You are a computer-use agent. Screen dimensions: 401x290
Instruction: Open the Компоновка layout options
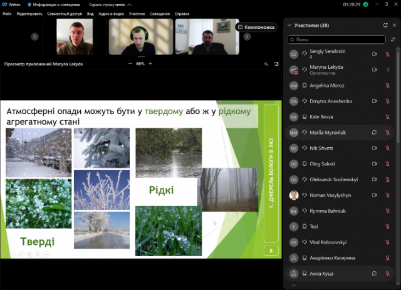[256, 27]
